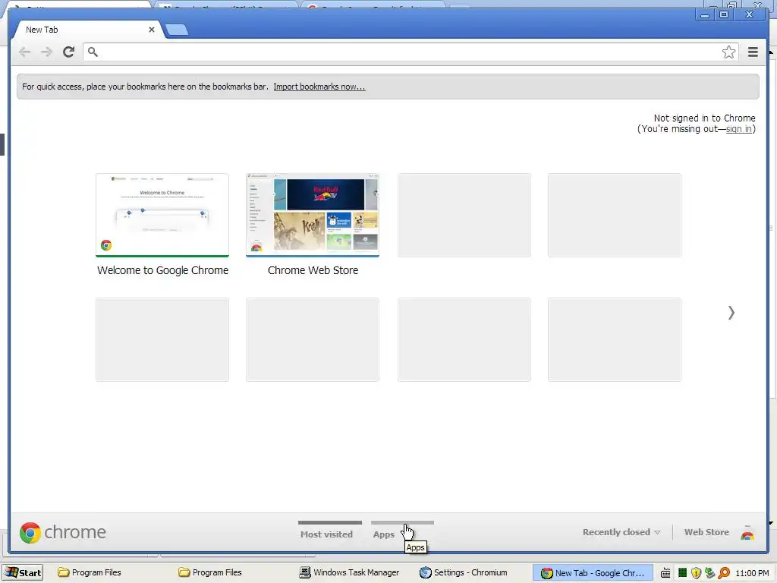Click the network check tray icon
777x583 pixels.
pos(709,573)
